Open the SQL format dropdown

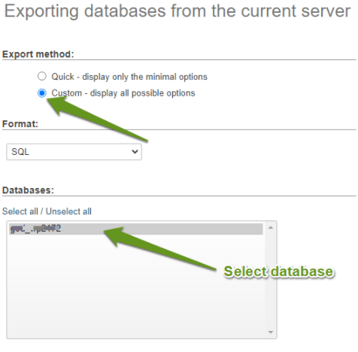click(74, 152)
